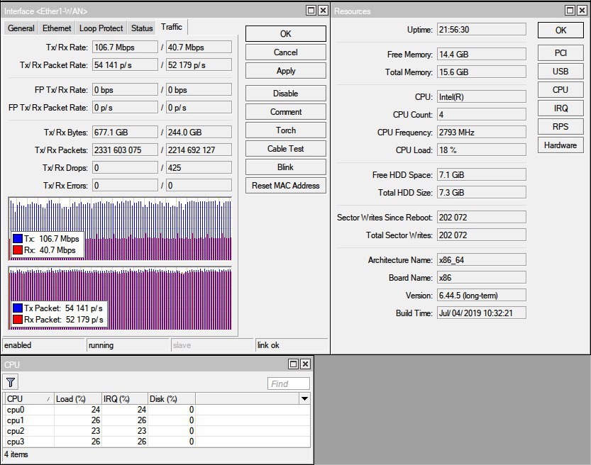Open USB devices from Resources
The image size is (591, 465).
pos(560,72)
